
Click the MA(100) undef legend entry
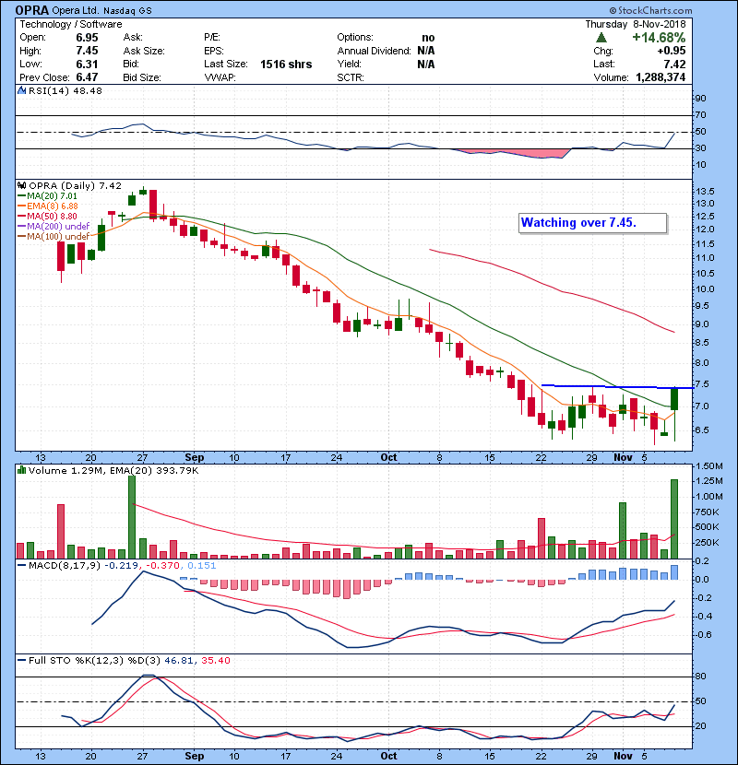(x=54, y=237)
